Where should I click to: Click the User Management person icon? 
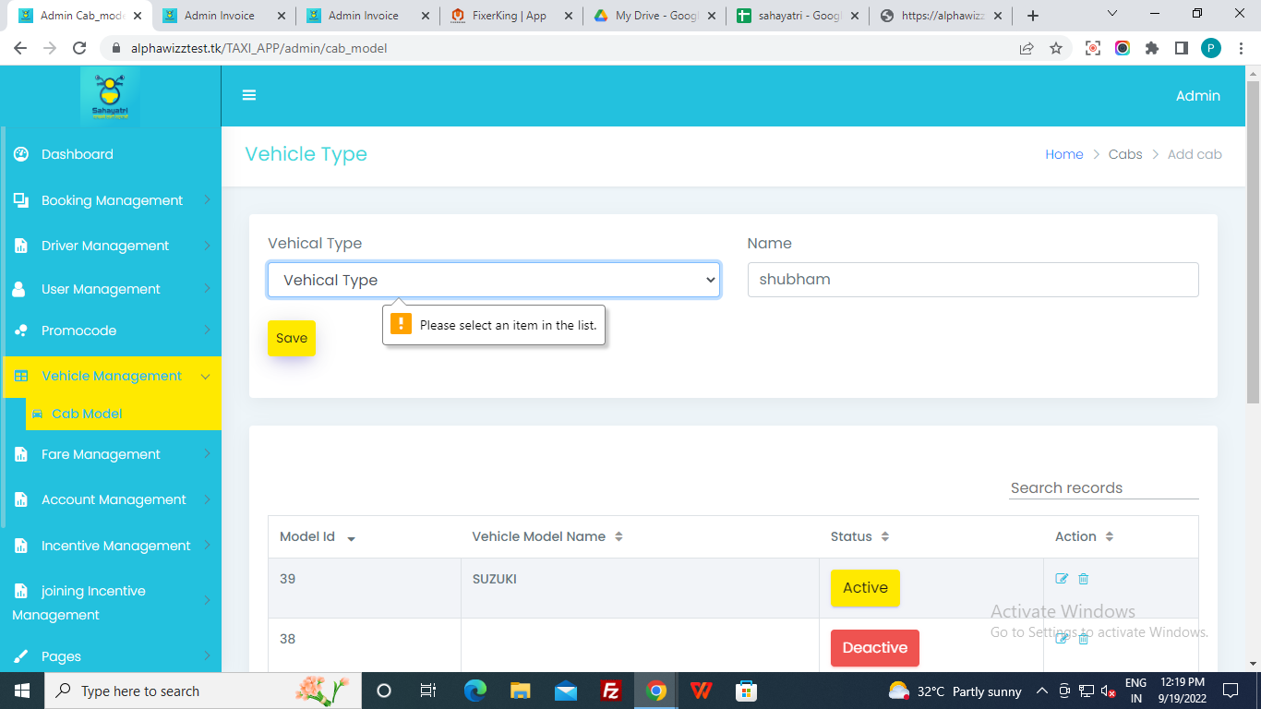click(19, 289)
